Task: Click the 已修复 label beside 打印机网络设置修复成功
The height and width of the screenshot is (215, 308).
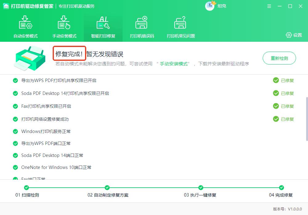Action: click(283, 119)
